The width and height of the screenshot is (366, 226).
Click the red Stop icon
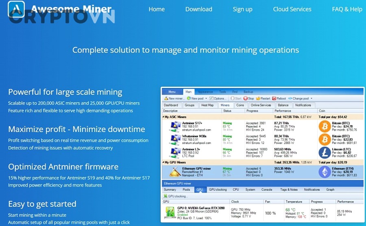[245, 98]
